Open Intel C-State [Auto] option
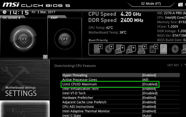This screenshot has height=117, width=186. tap(147, 116)
